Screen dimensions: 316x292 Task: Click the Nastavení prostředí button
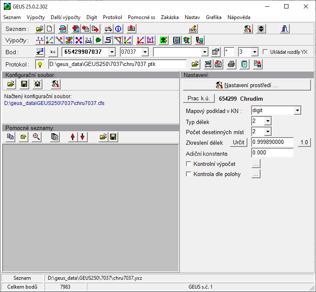[x=247, y=85]
